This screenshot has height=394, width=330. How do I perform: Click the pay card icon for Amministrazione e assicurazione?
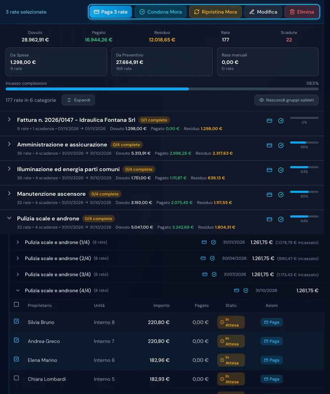269,145
